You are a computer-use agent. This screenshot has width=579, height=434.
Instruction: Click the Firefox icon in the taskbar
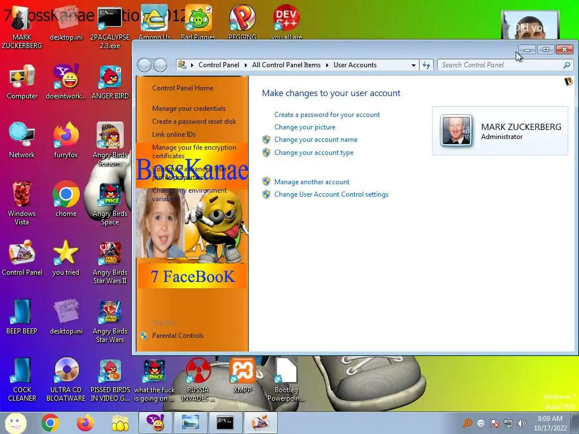[x=85, y=423]
